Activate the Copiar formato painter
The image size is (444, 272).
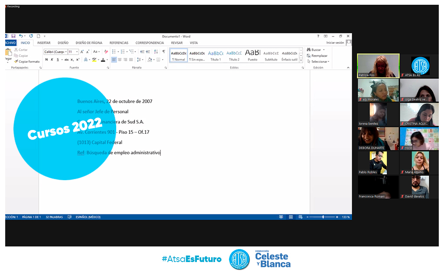click(27, 62)
